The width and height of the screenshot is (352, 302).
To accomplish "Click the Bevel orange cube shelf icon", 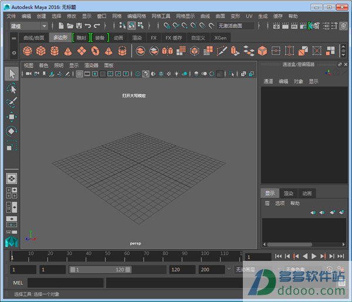I will tap(262, 51).
